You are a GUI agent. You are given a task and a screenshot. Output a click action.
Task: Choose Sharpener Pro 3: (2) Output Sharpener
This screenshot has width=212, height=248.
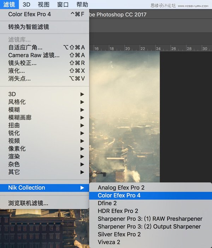(x=151, y=227)
